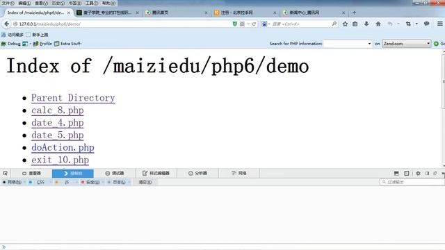Open the 编辑(E) menu
The width and height of the screenshot is (445, 250).
[x=25, y=3]
